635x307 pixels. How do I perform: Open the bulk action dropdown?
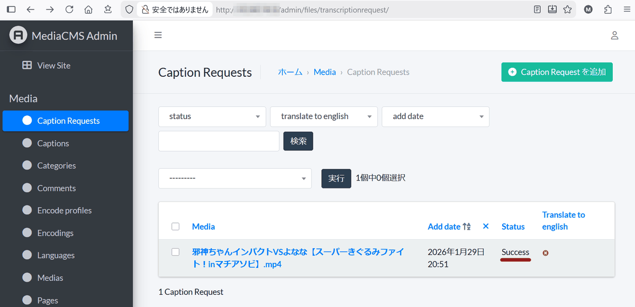[x=235, y=178]
